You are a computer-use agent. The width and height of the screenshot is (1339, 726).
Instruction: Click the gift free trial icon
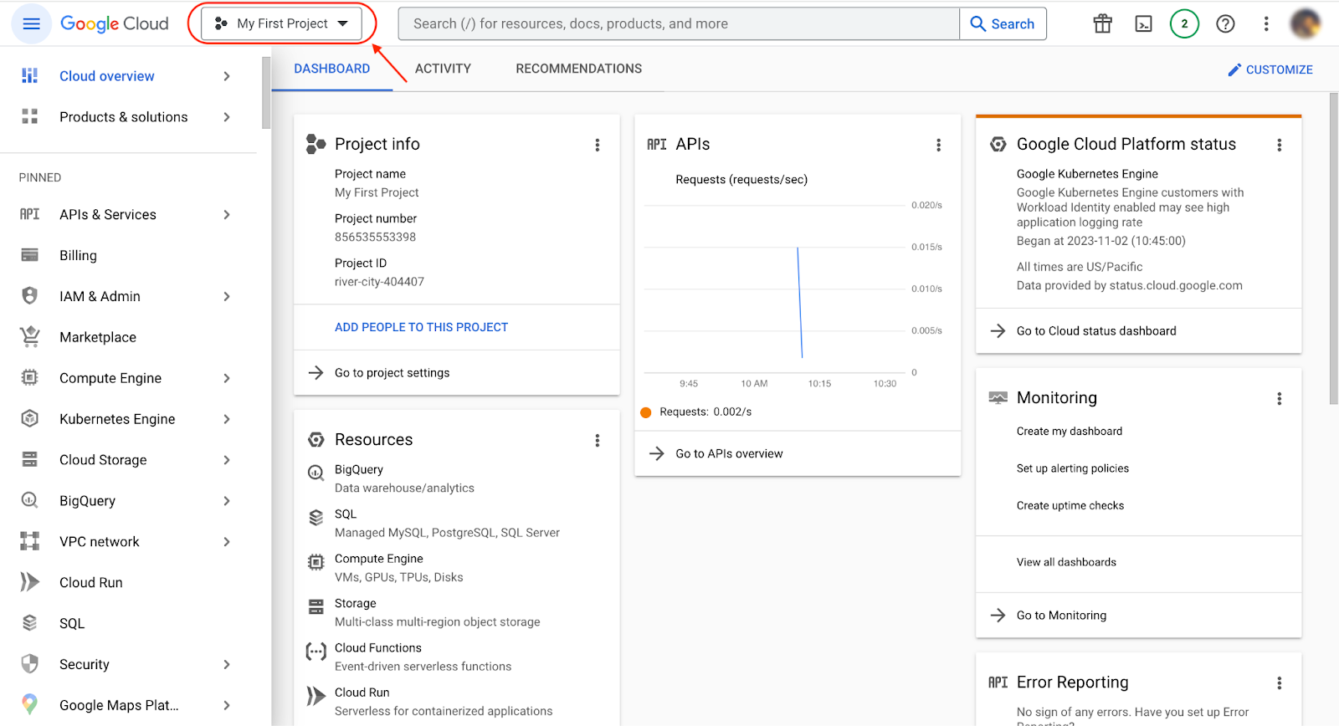[x=1102, y=24]
